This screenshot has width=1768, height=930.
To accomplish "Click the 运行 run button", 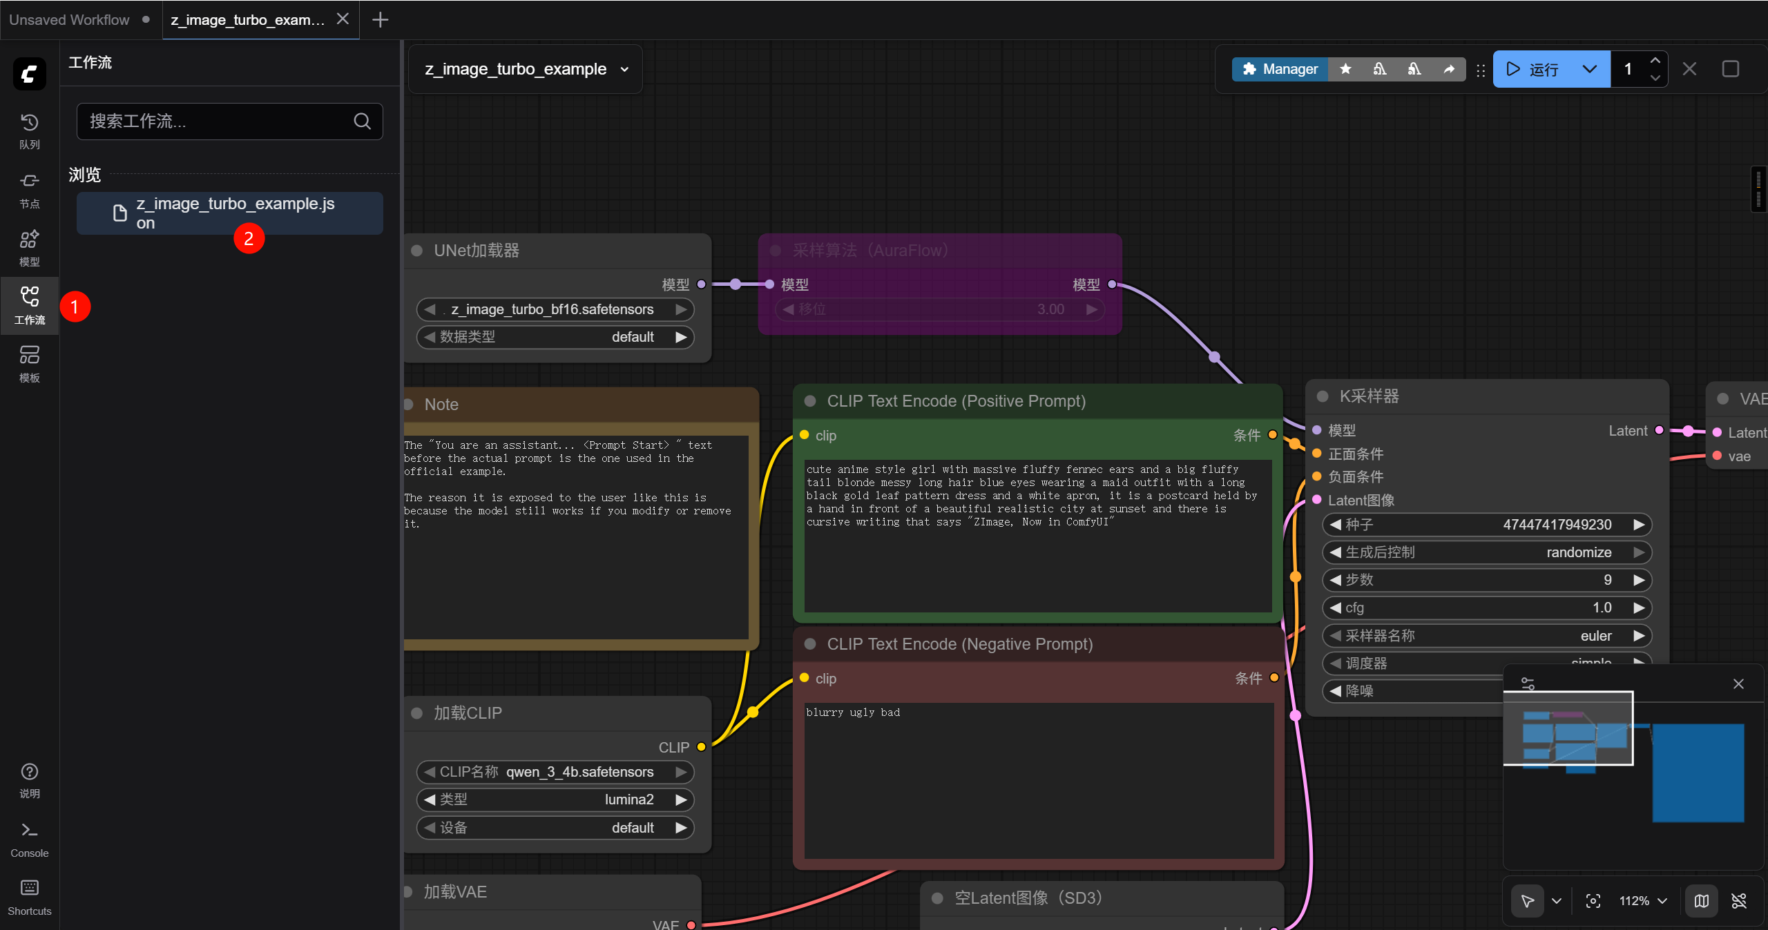I will 1534,69.
